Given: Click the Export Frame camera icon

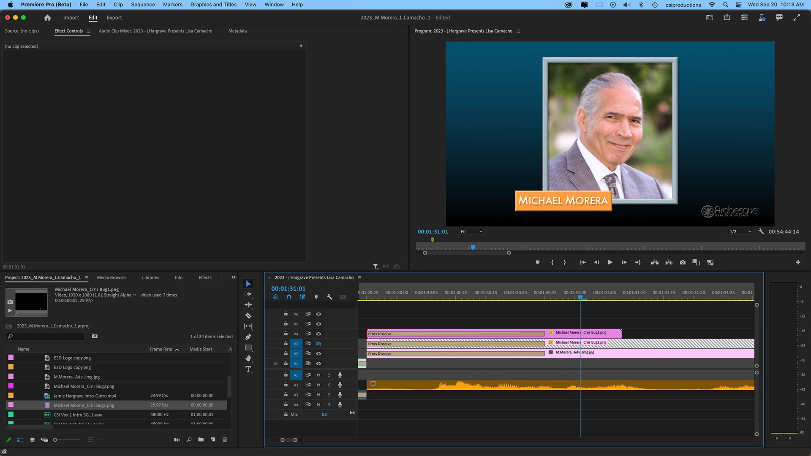Looking at the screenshot, I should click(x=683, y=262).
